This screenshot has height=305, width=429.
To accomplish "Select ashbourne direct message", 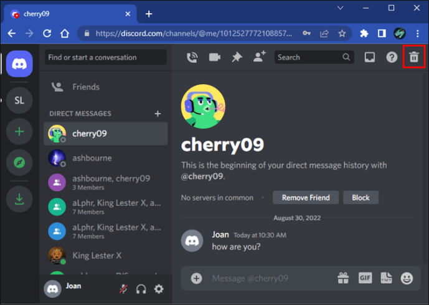I will tap(106, 158).
